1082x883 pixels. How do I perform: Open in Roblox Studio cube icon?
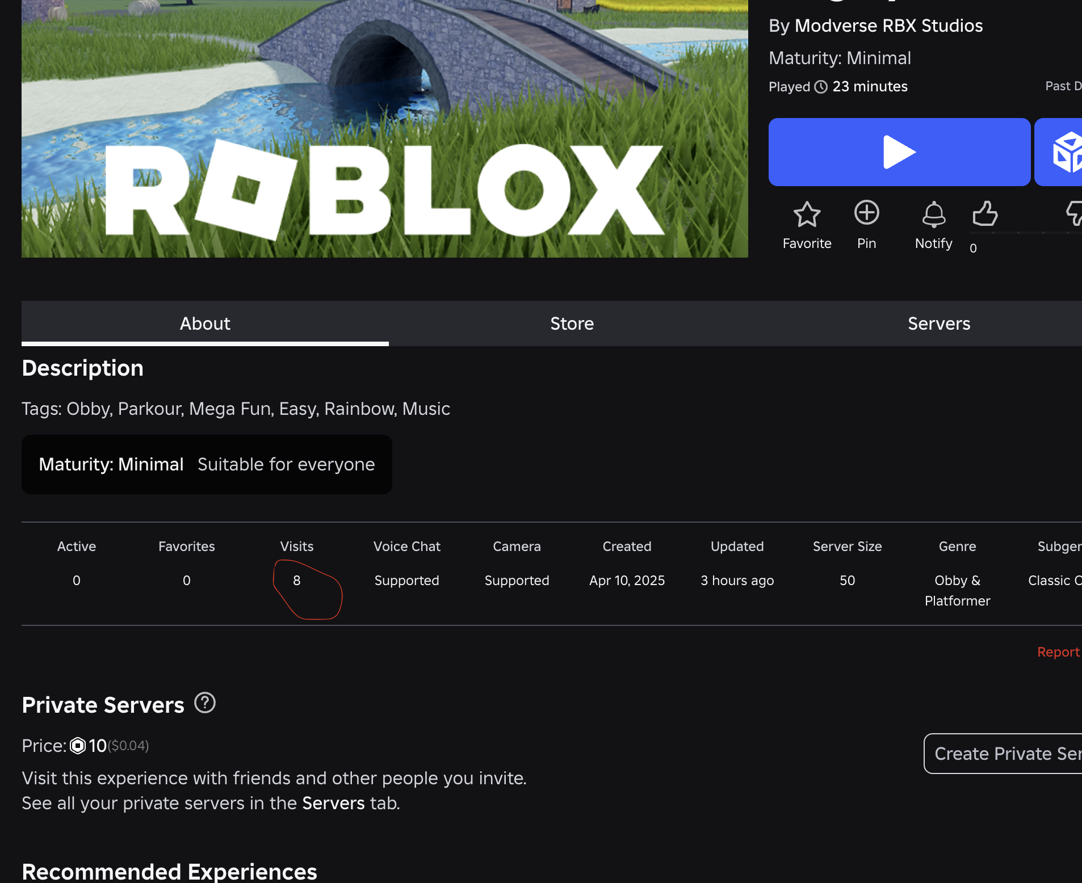pyautogui.click(x=1065, y=152)
